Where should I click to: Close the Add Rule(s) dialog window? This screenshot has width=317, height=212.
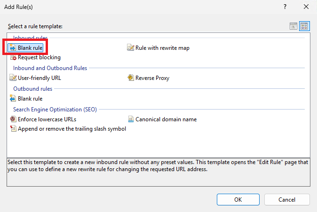[306, 7]
